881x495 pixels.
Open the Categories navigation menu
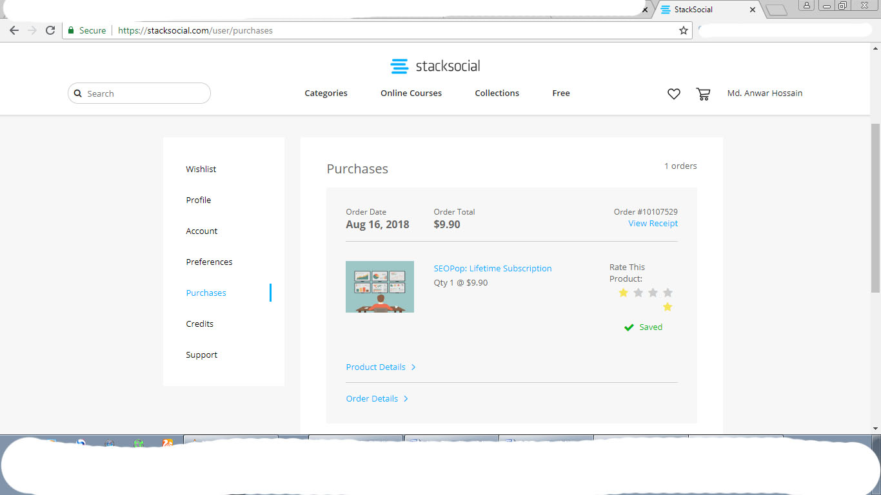[x=326, y=93]
